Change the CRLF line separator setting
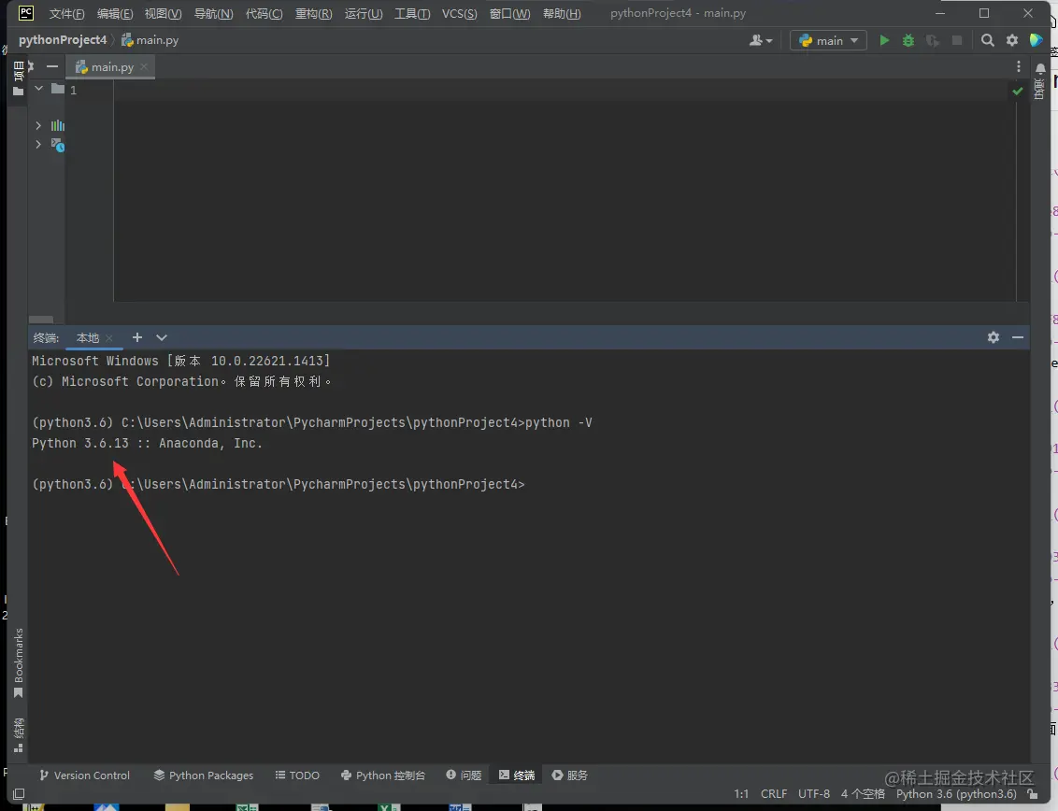Image resolution: width=1058 pixels, height=811 pixels. tap(774, 794)
